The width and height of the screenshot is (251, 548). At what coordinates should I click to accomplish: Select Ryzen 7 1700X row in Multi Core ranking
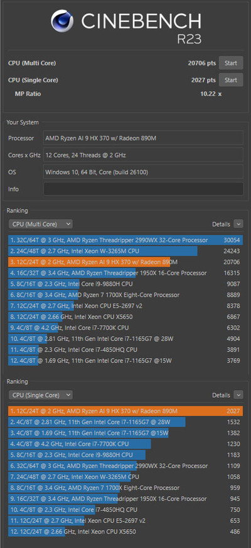click(125, 295)
